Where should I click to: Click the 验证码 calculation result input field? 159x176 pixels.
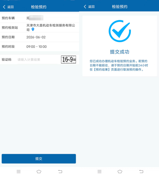tap(37, 60)
